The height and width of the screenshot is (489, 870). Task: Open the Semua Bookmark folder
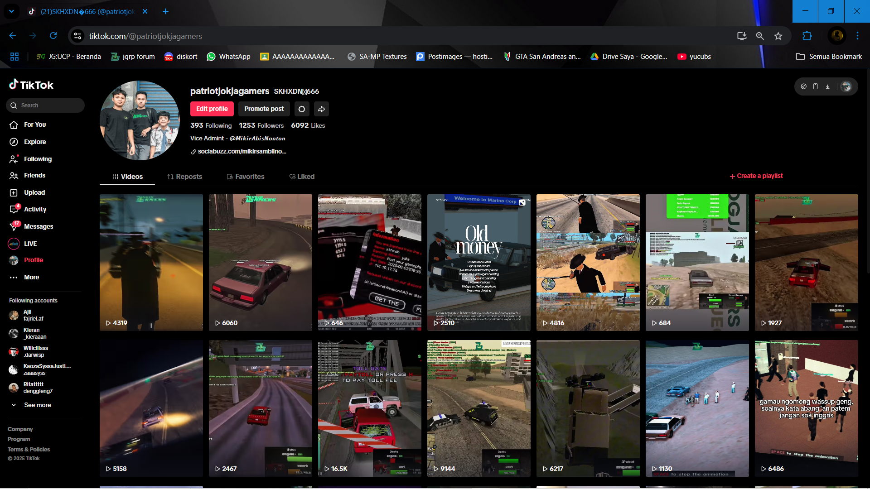(829, 57)
